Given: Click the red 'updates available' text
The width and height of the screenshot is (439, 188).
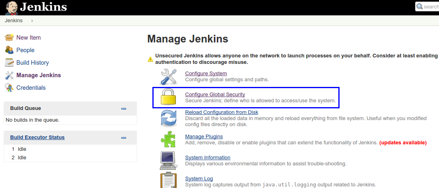Looking at the screenshot, I should (403, 143).
